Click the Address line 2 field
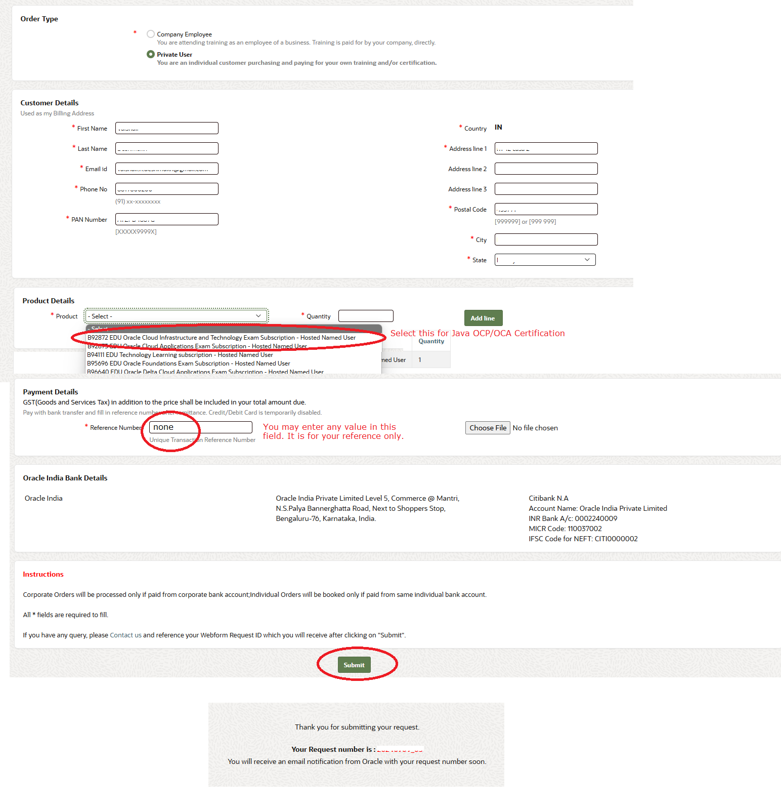 click(x=546, y=169)
